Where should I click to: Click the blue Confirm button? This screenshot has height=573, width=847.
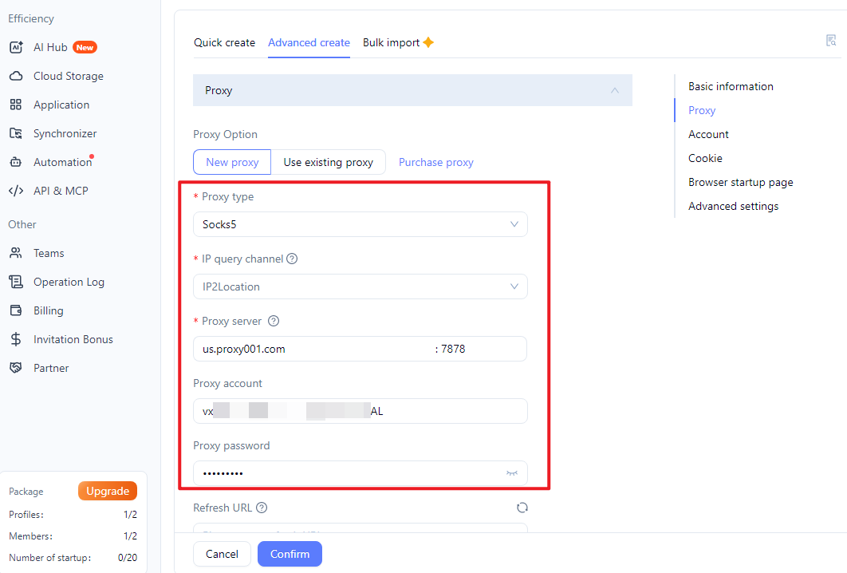pyautogui.click(x=290, y=554)
